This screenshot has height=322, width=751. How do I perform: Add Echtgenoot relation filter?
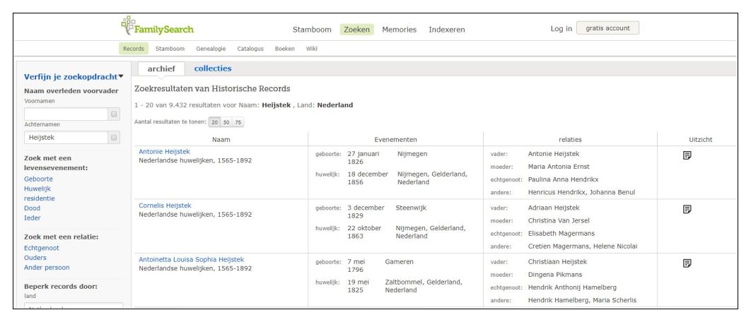tap(41, 248)
